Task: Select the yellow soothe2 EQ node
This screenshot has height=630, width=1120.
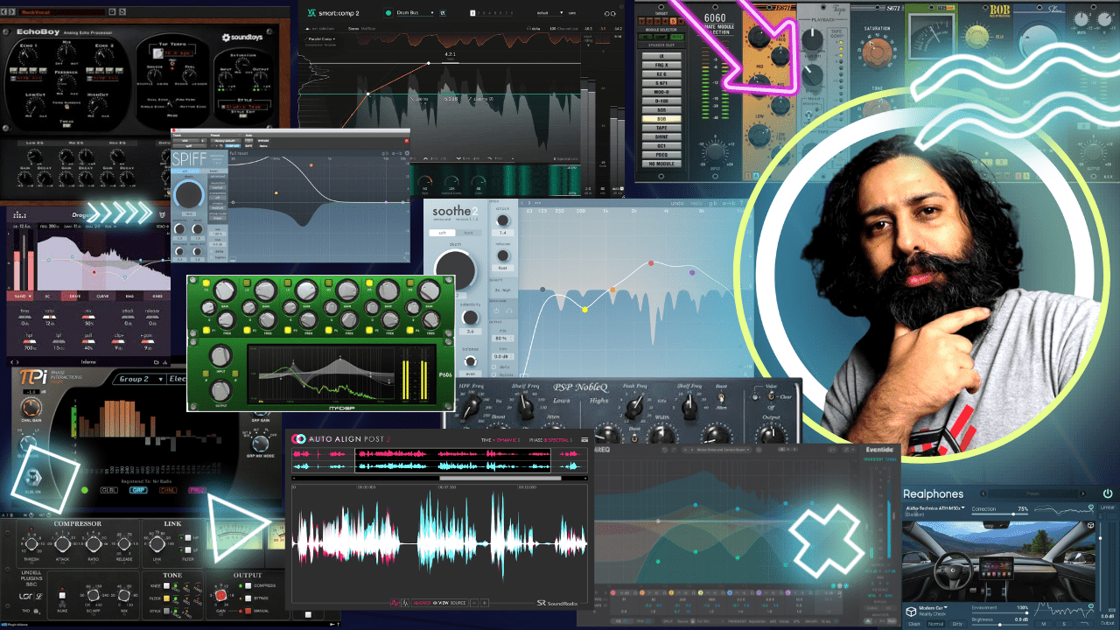Action: click(584, 310)
